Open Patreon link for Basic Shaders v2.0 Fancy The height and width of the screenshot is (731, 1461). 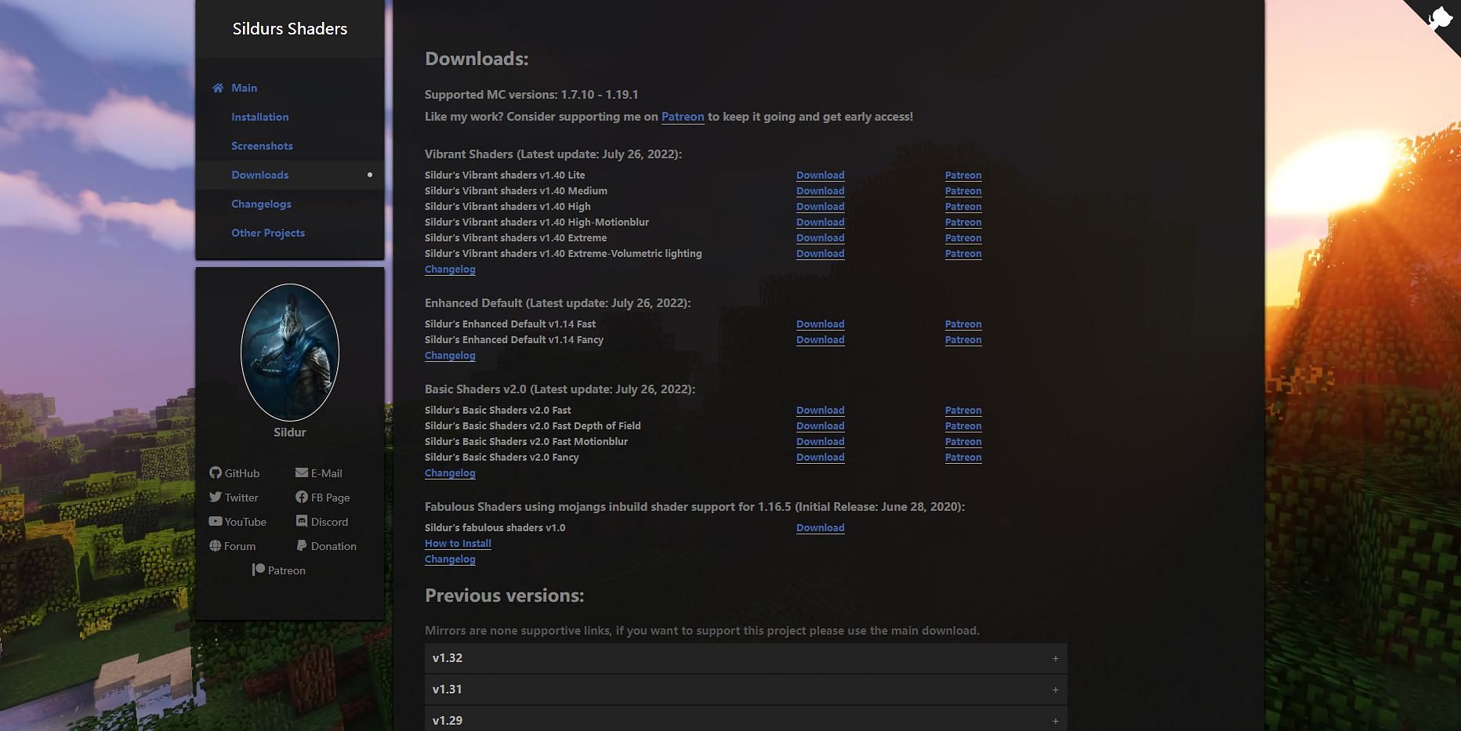tap(963, 458)
